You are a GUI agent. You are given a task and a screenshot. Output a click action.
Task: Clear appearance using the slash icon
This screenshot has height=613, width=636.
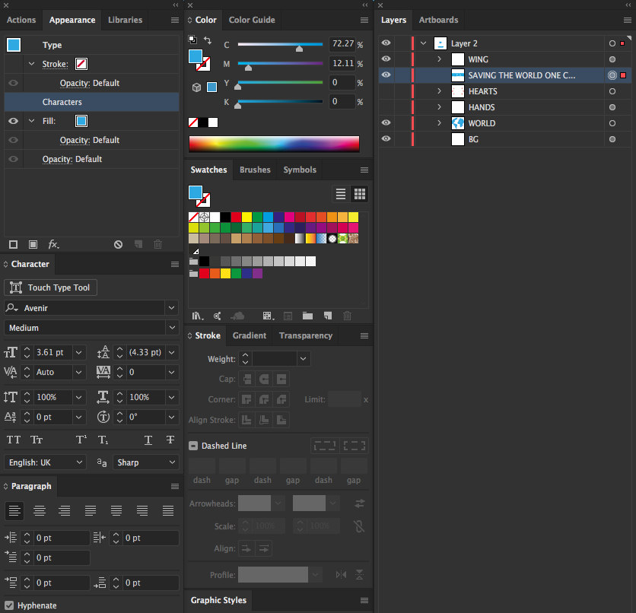(118, 244)
